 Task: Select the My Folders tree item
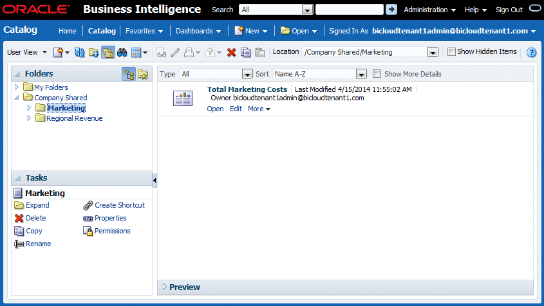pyautogui.click(x=51, y=87)
